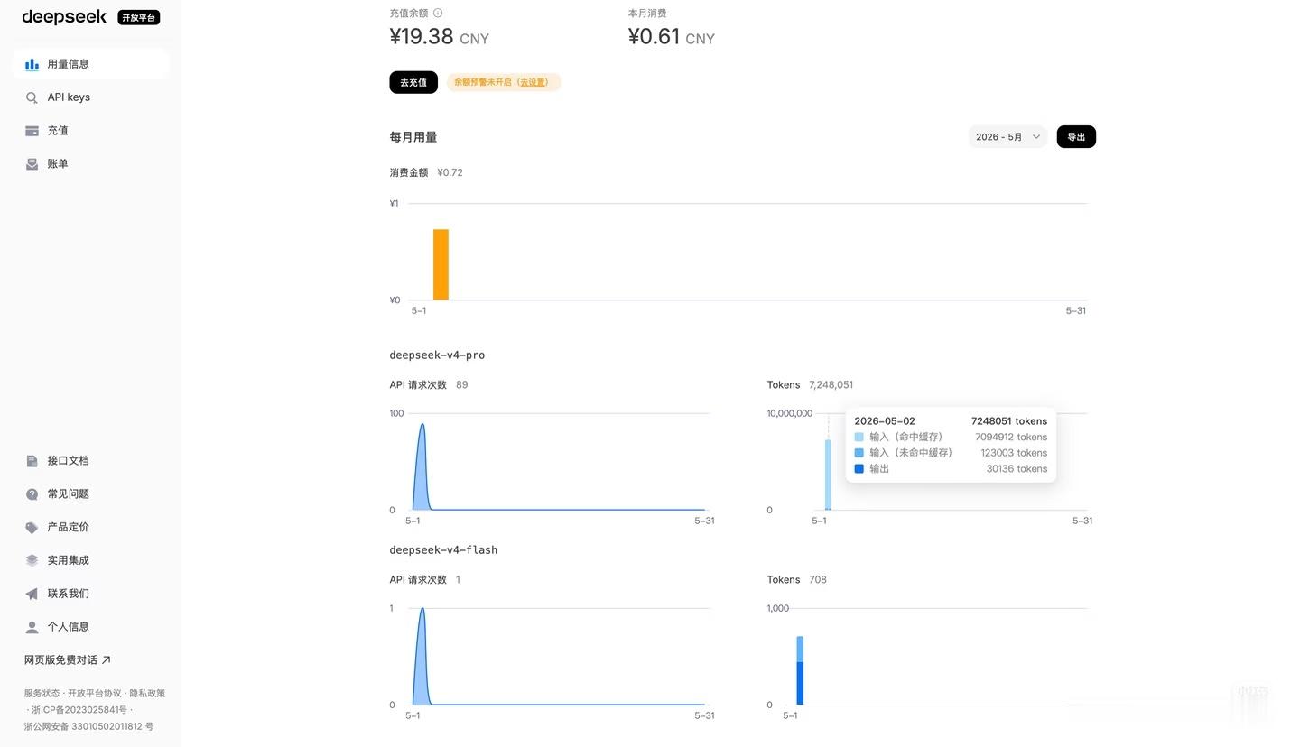Click the deepseek-v4-pro model heading
1300x747 pixels.
click(437, 355)
